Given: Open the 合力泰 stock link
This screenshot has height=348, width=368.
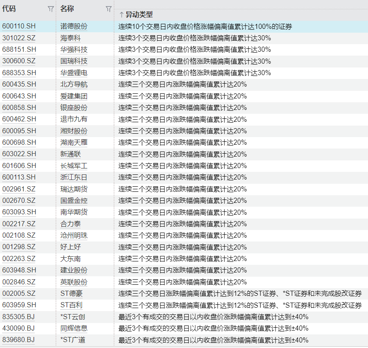Looking at the screenshot, I should point(70,224).
